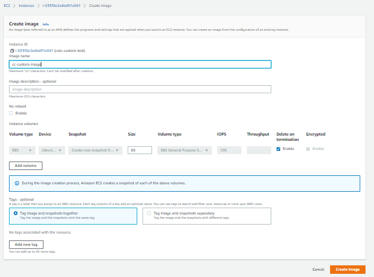Click the Throughput column header

pos(258,134)
